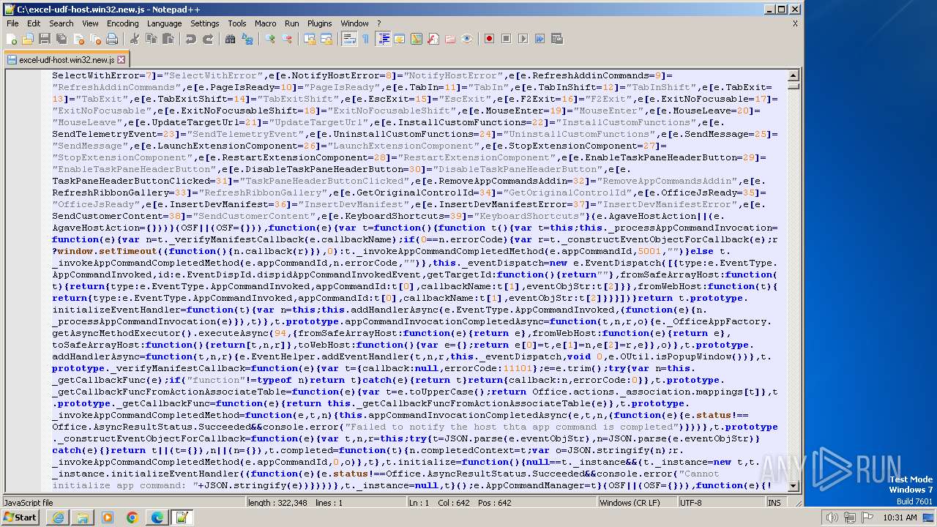This screenshot has width=937, height=527.
Task: Launch Internet Explorer from the taskbar
Action: (58, 517)
